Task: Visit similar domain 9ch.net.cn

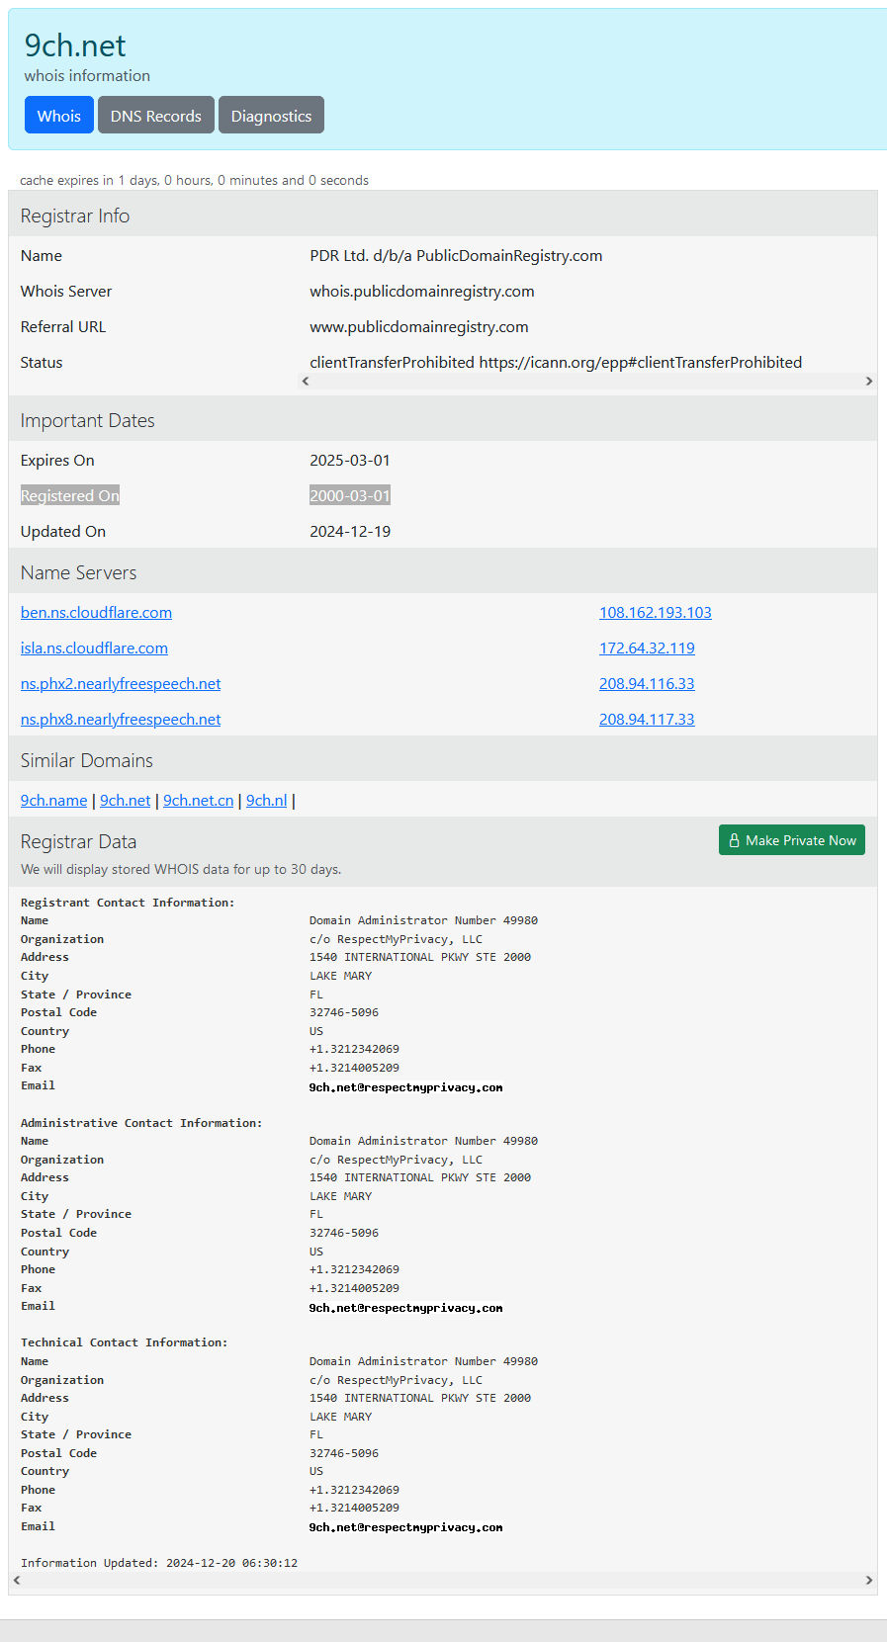Action: tap(199, 801)
